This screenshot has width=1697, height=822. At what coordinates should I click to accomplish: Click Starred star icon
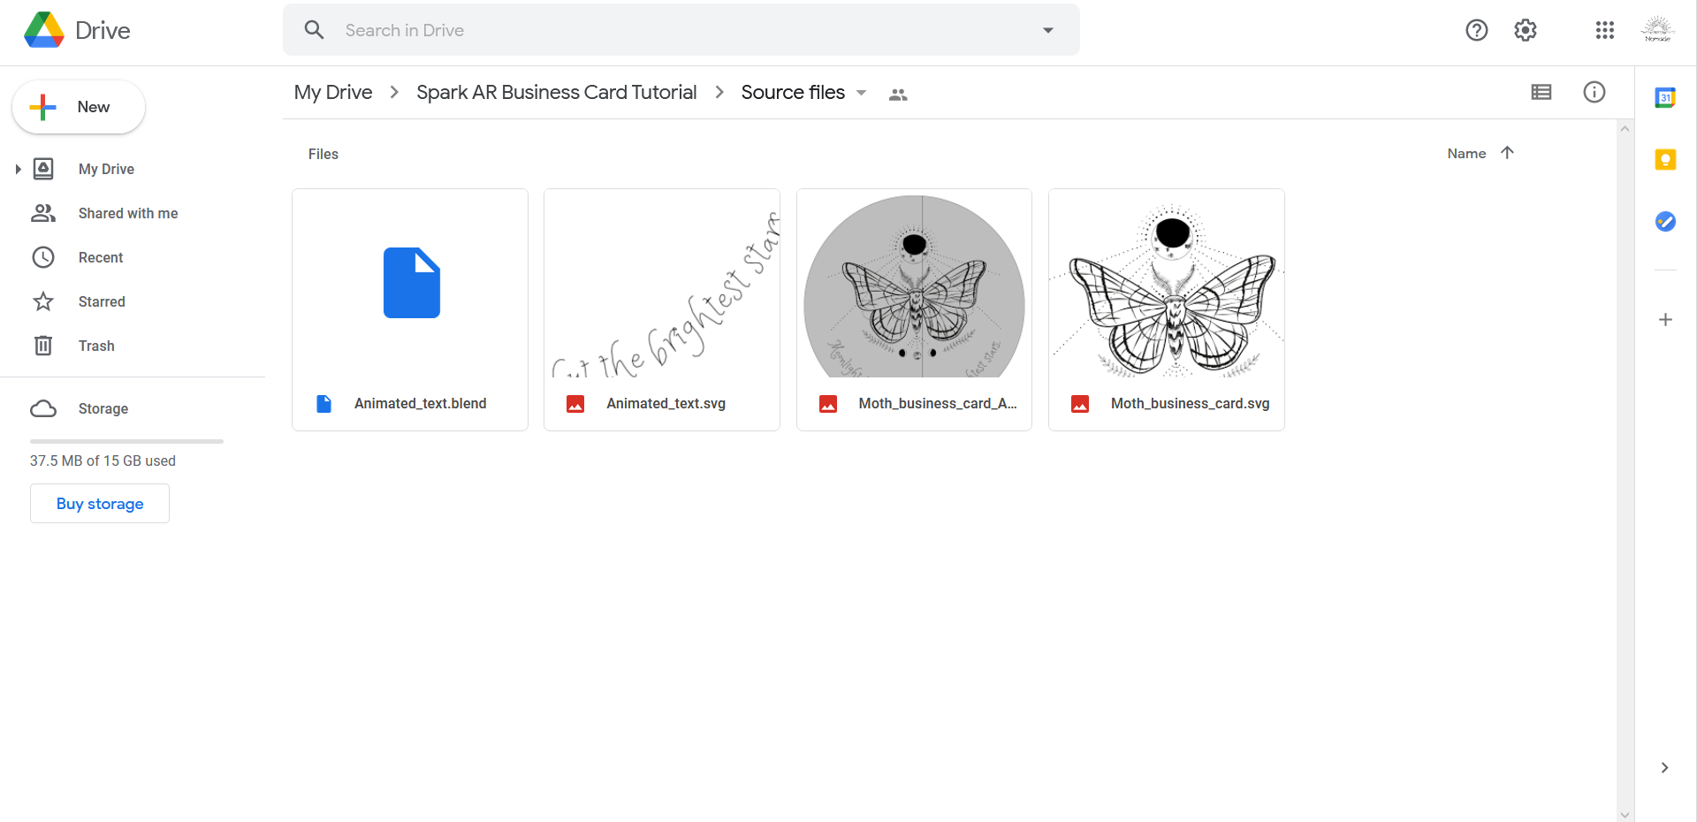tap(43, 301)
